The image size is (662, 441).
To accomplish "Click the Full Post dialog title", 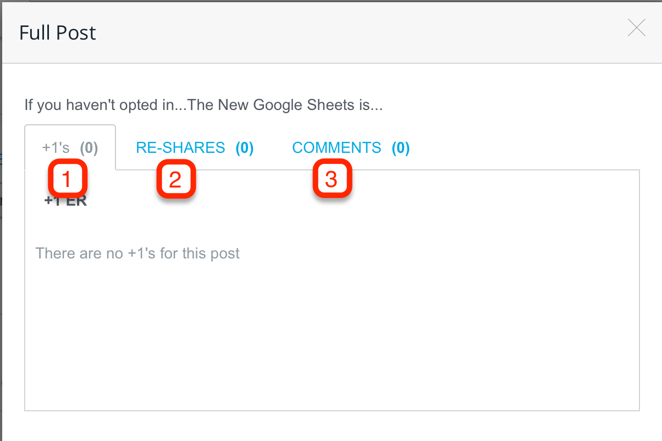I will click(58, 33).
